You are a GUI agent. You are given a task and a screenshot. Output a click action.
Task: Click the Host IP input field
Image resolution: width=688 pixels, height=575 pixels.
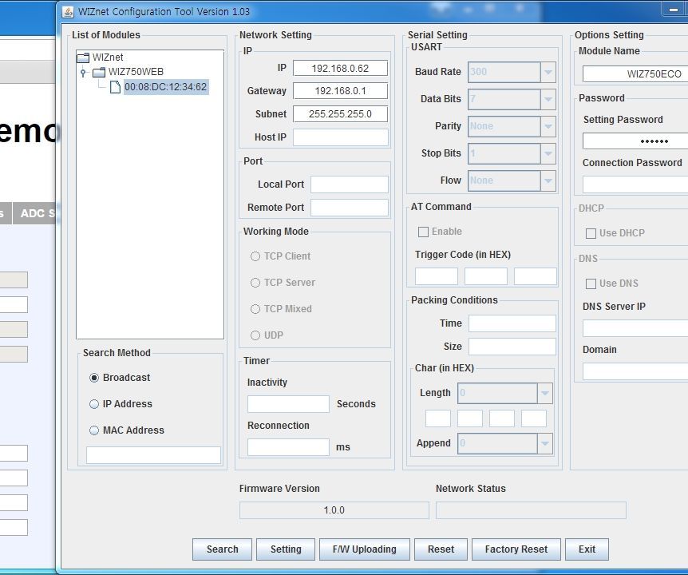click(340, 137)
